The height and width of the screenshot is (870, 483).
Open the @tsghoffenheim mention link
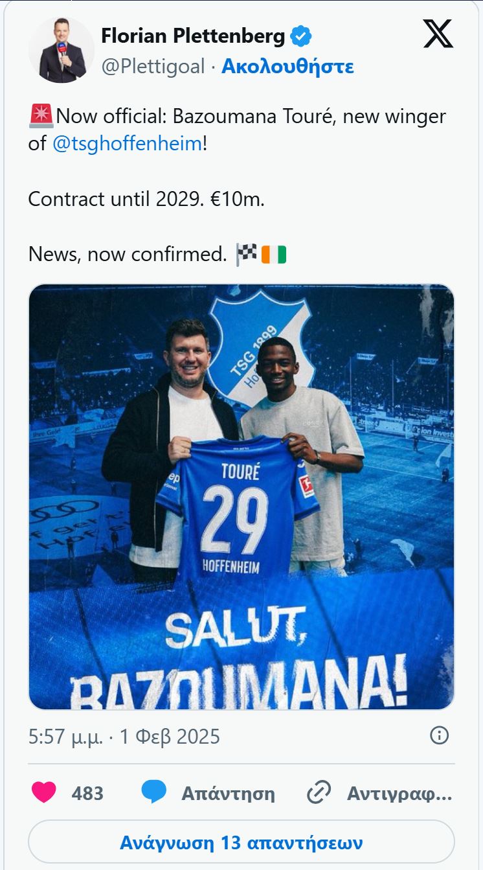(128, 144)
